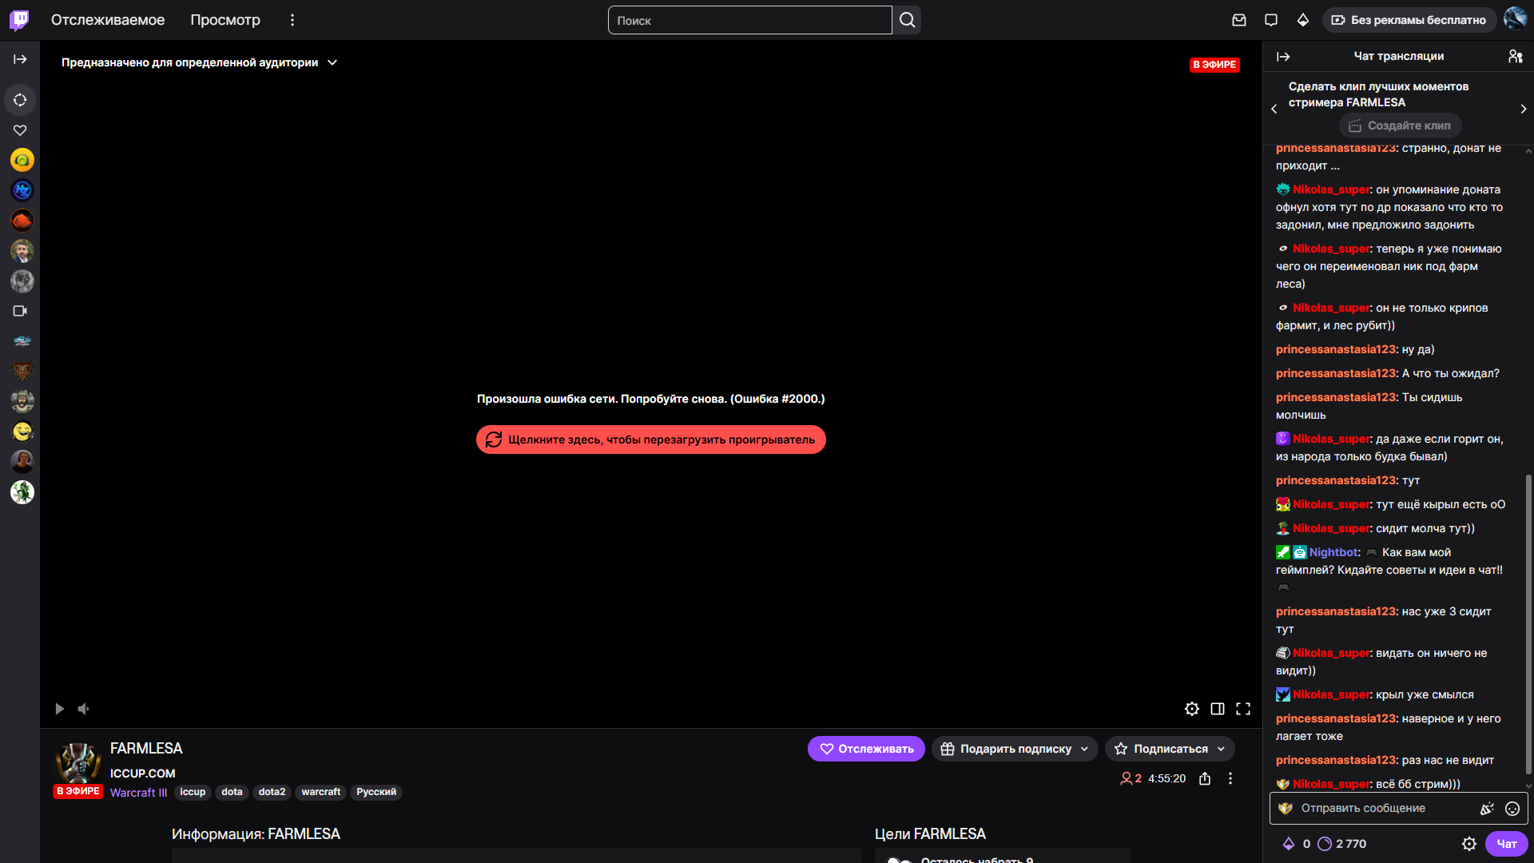Toggle theatre mode in the player
This screenshot has height=863, width=1534.
(1218, 709)
